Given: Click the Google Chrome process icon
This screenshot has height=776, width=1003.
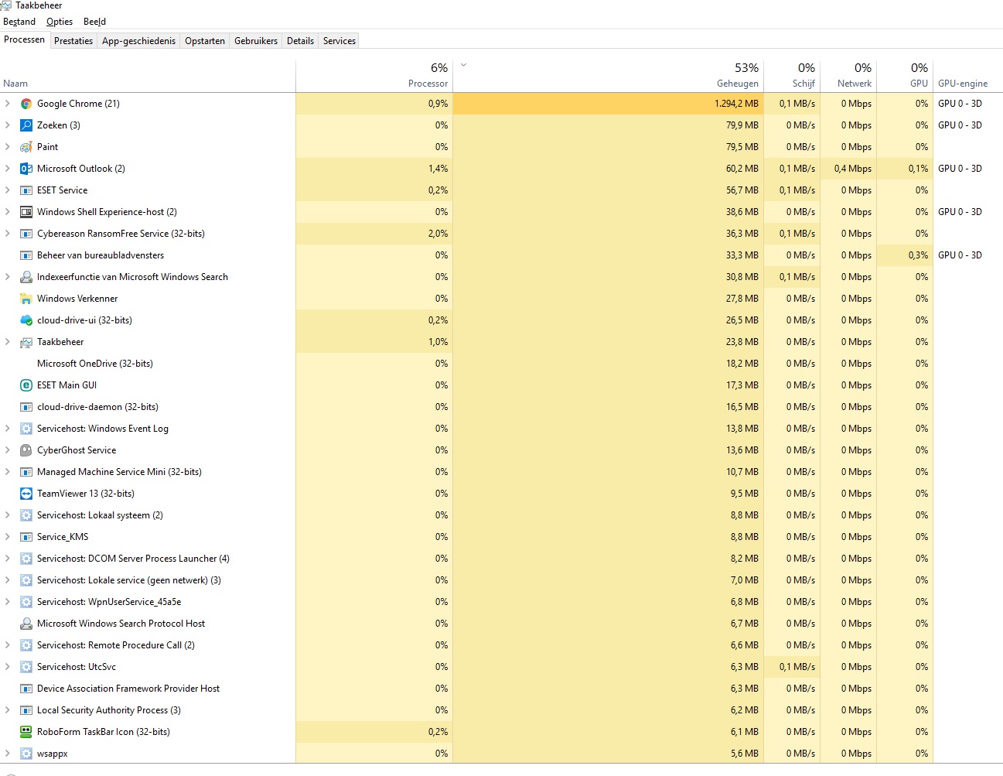Looking at the screenshot, I should click(26, 104).
